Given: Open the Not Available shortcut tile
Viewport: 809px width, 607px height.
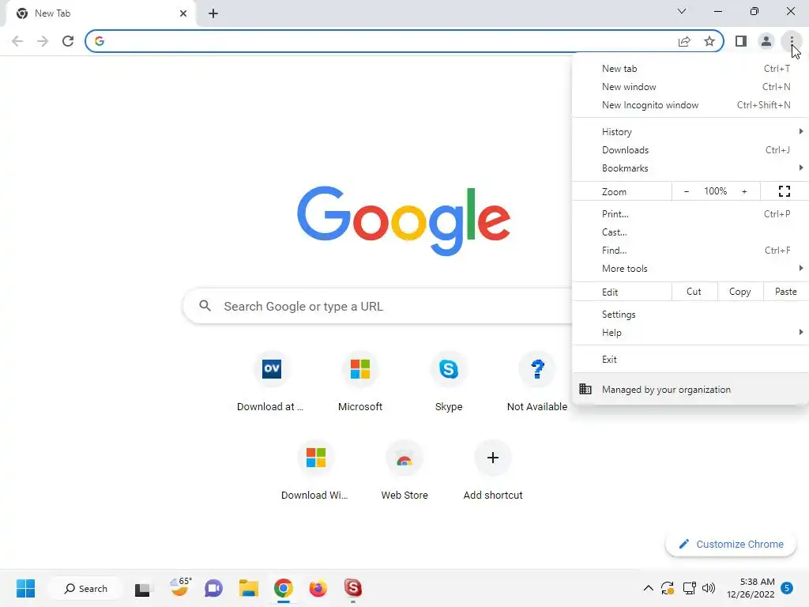Looking at the screenshot, I should [537, 382].
